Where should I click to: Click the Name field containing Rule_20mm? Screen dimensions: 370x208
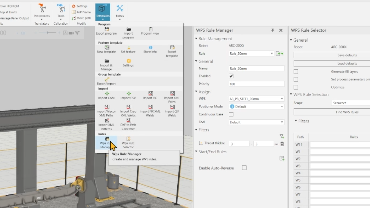256,68
